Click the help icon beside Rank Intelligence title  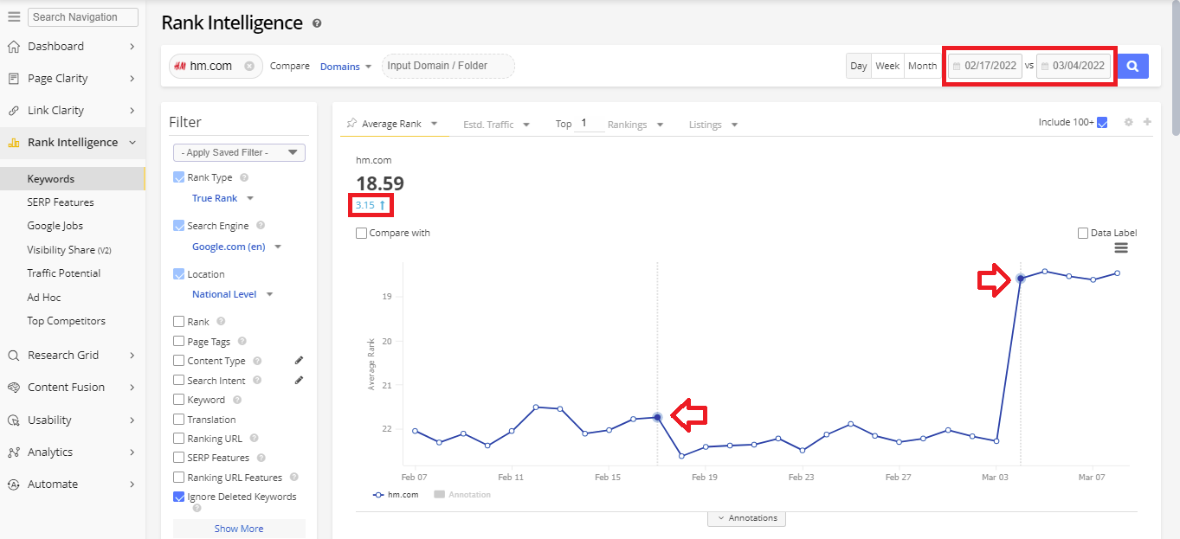tap(317, 23)
